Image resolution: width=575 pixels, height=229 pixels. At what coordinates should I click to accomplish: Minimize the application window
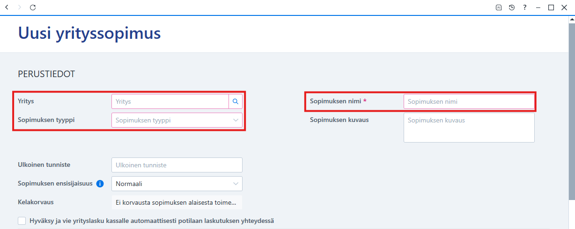click(x=538, y=7)
